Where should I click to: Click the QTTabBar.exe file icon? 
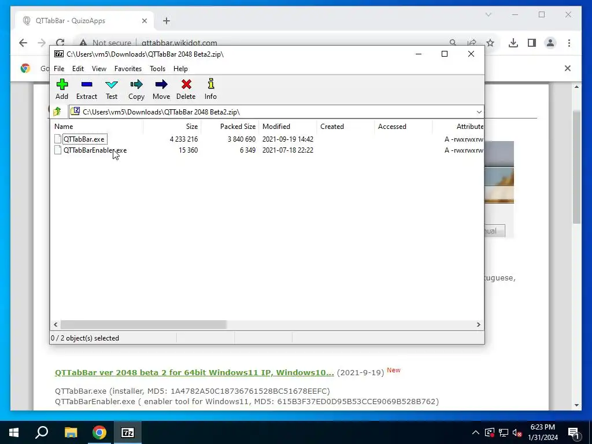click(x=57, y=139)
